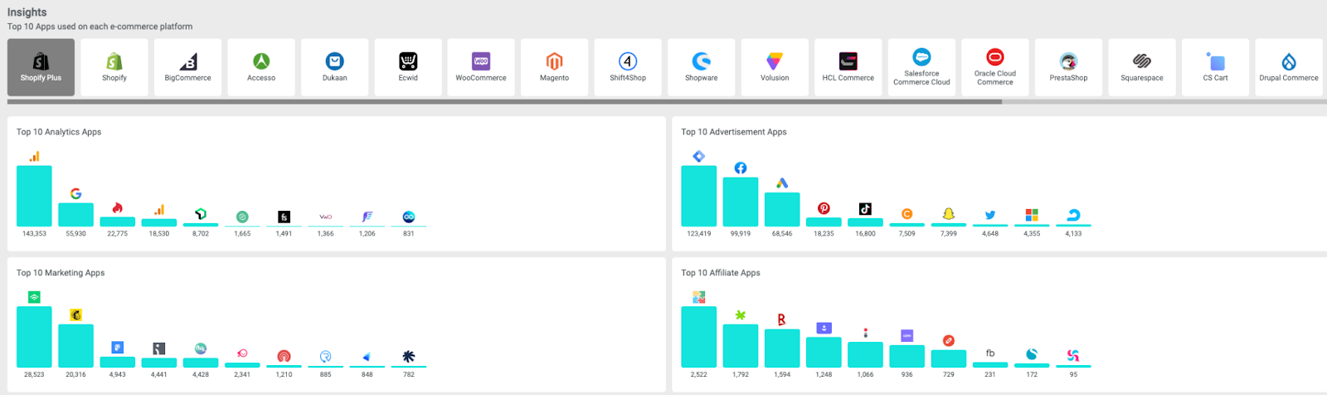Select the Facebook icon above 99,919
The height and width of the screenshot is (395, 1327).
[740, 168]
